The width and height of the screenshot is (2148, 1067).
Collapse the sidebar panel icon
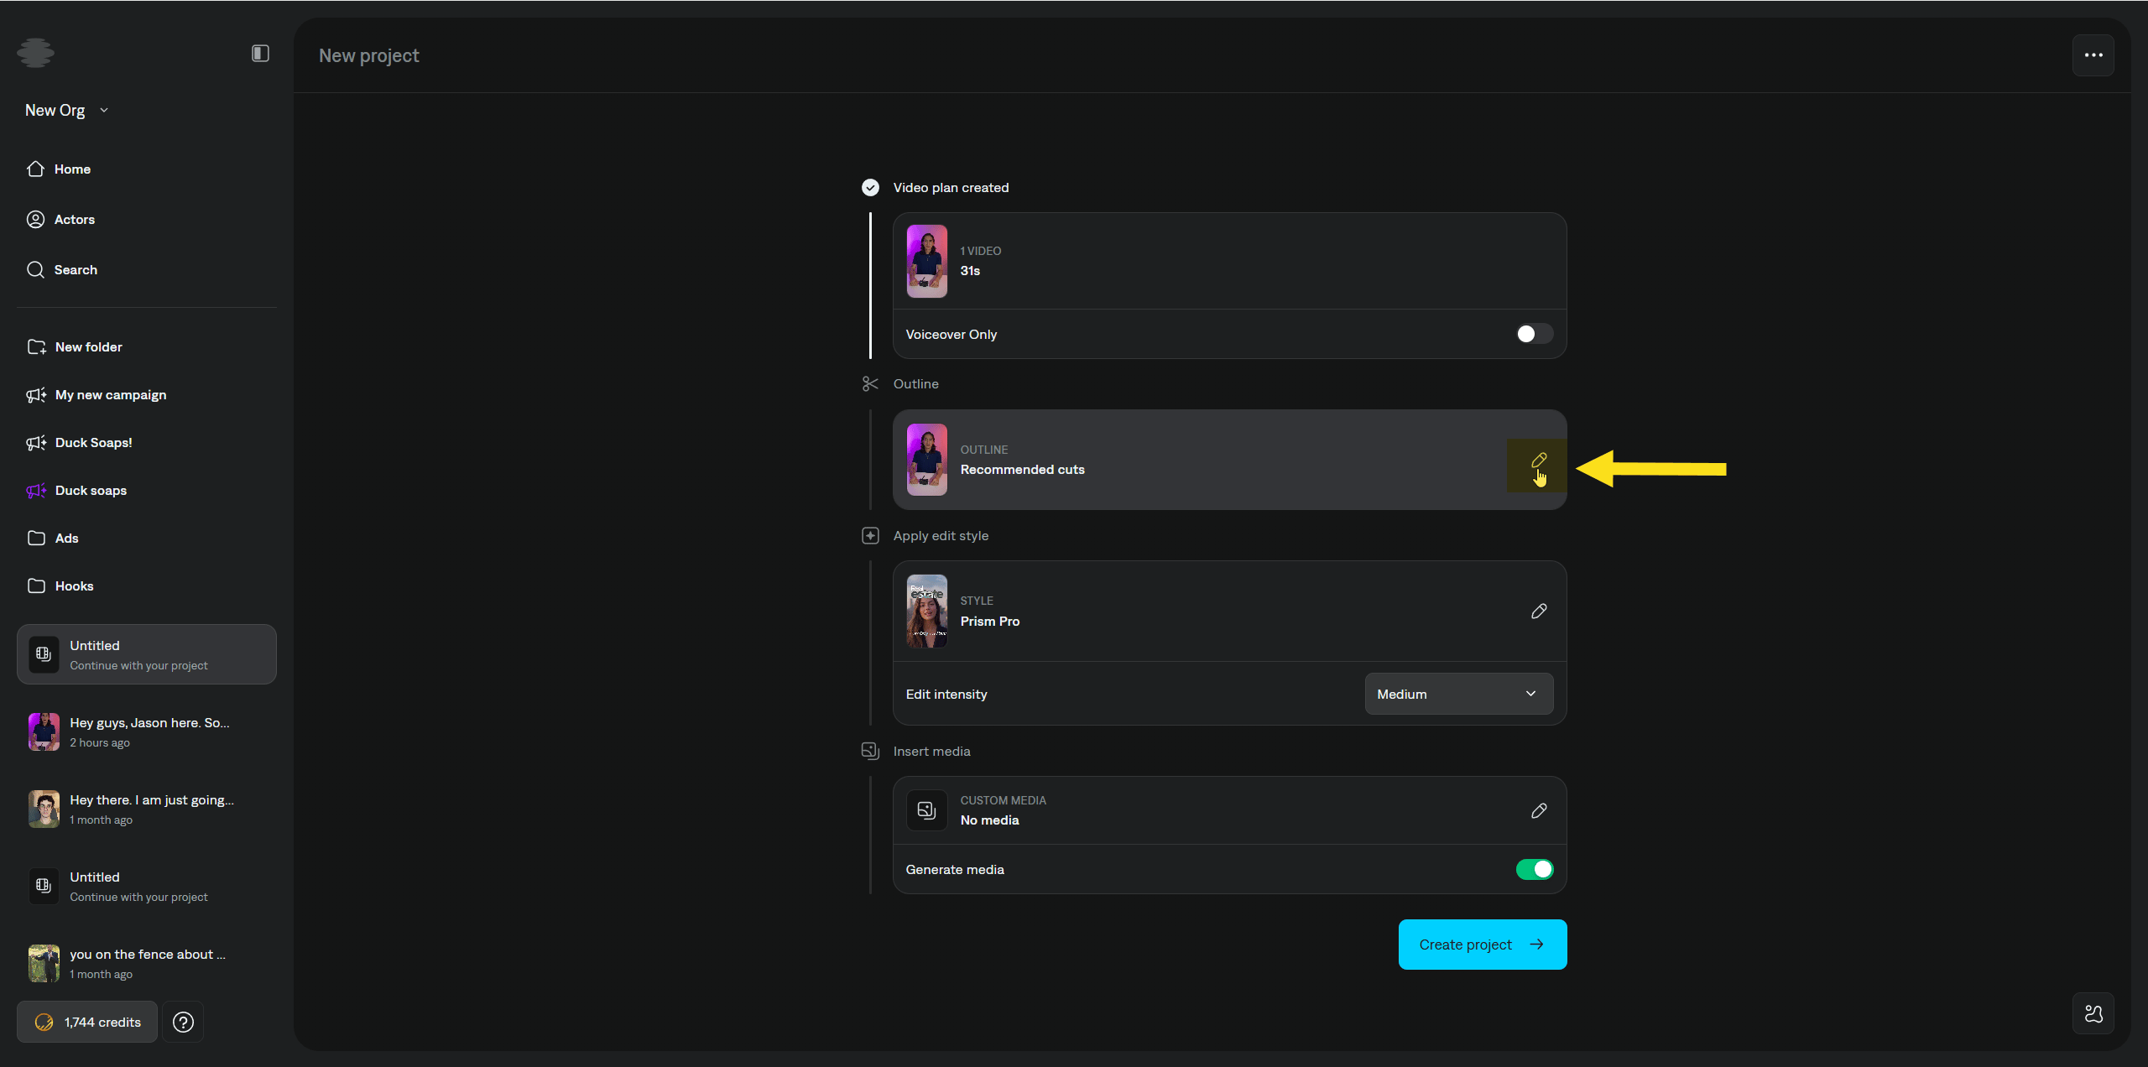tap(260, 54)
